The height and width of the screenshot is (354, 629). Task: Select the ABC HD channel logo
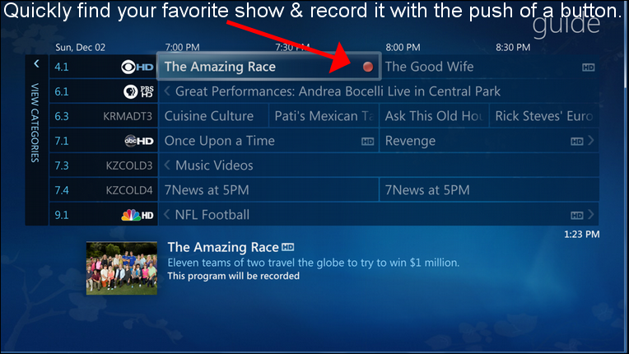(x=139, y=141)
